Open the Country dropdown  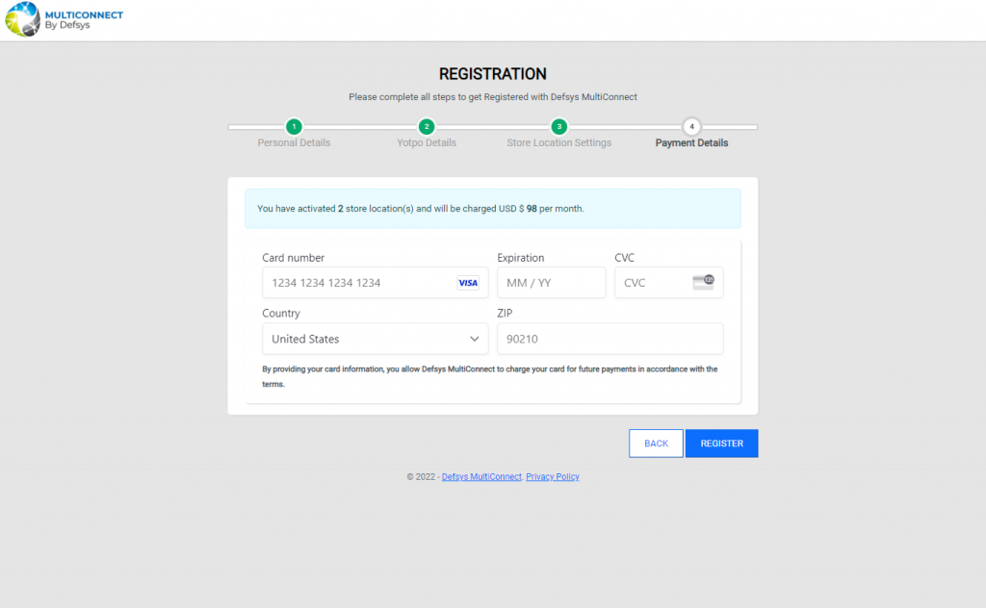click(375, 339)
